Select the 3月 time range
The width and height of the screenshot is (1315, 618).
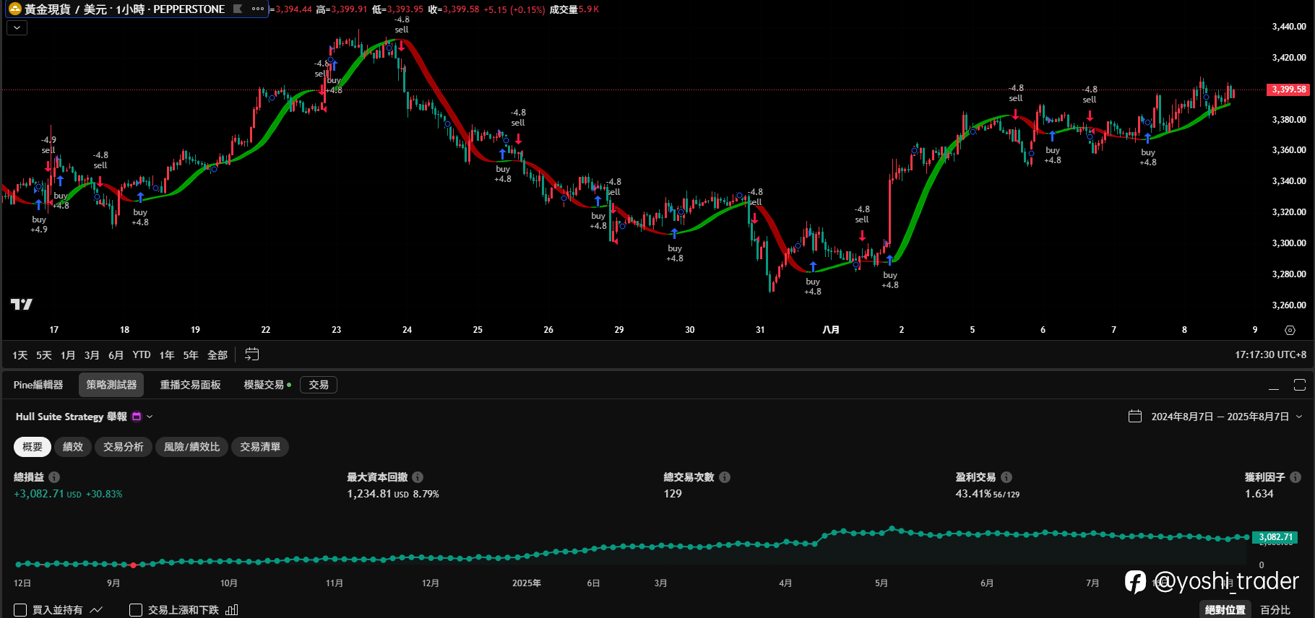click(x=92, y=355)
